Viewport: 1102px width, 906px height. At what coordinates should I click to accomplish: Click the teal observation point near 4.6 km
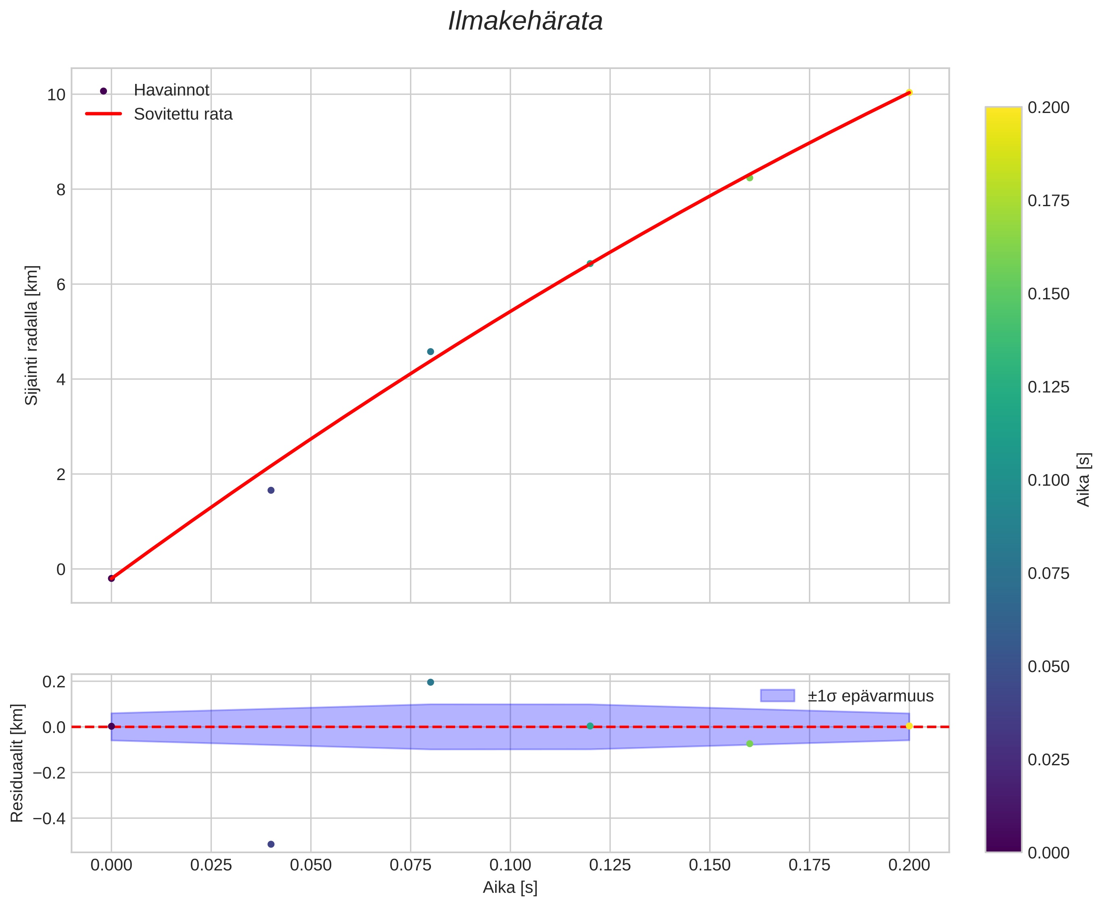[x=430, y=351]
